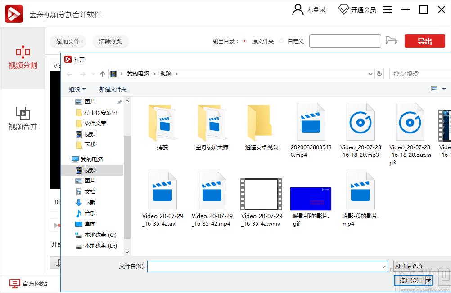Select Video_20-07-29_16-35-42.mp4 file
This screenshot has height=293, width=451.
(x=212, y=200)
